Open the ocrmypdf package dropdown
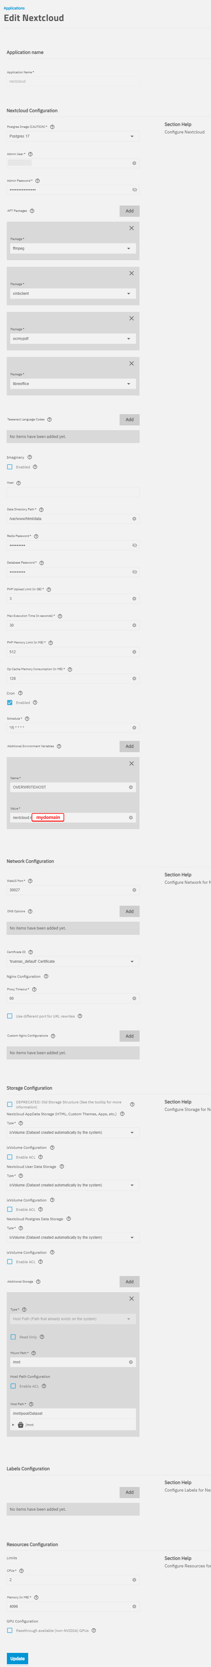 click(73, 338)
